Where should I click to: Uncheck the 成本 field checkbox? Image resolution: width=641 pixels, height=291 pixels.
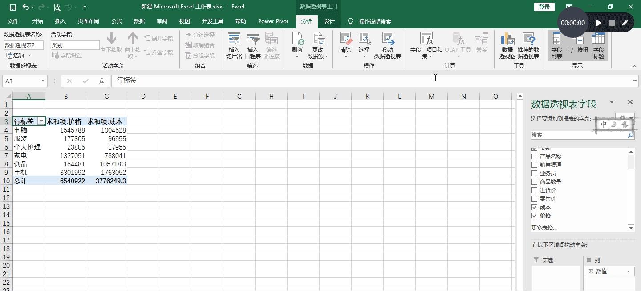point(534,207)
